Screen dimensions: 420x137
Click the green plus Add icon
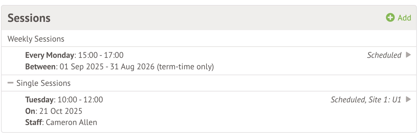point(390,18)
